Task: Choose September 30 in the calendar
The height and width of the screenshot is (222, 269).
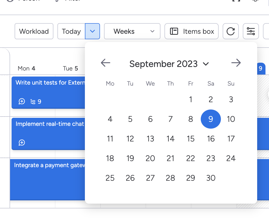Action: click(211, 178)
